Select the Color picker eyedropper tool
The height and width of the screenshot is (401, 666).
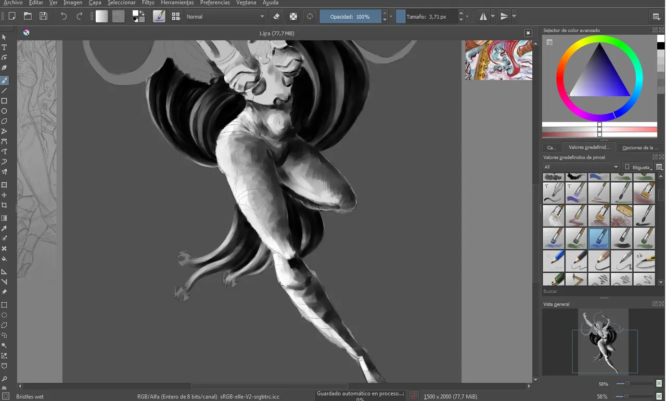[x=4, y=229]
